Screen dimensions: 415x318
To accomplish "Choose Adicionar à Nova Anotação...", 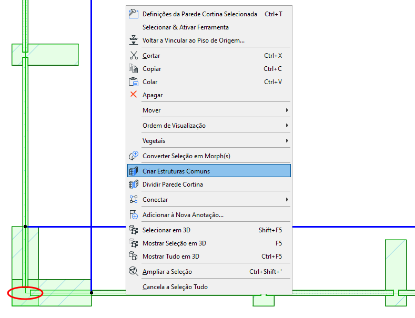I will (x=209, y=215).
